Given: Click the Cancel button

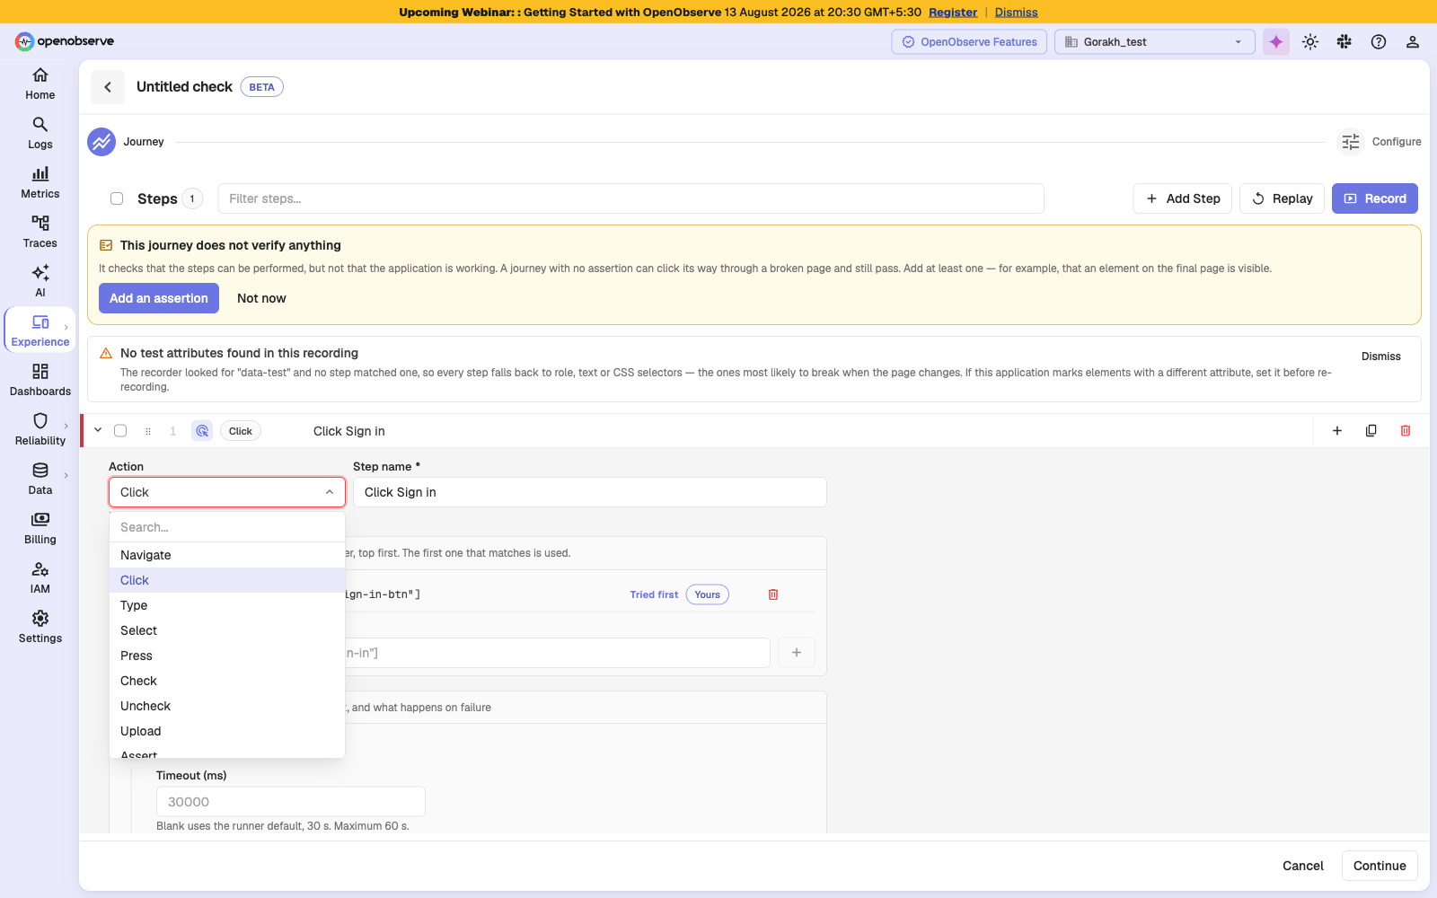Looking at the screenshot, I should click(x=1302, y=866).
